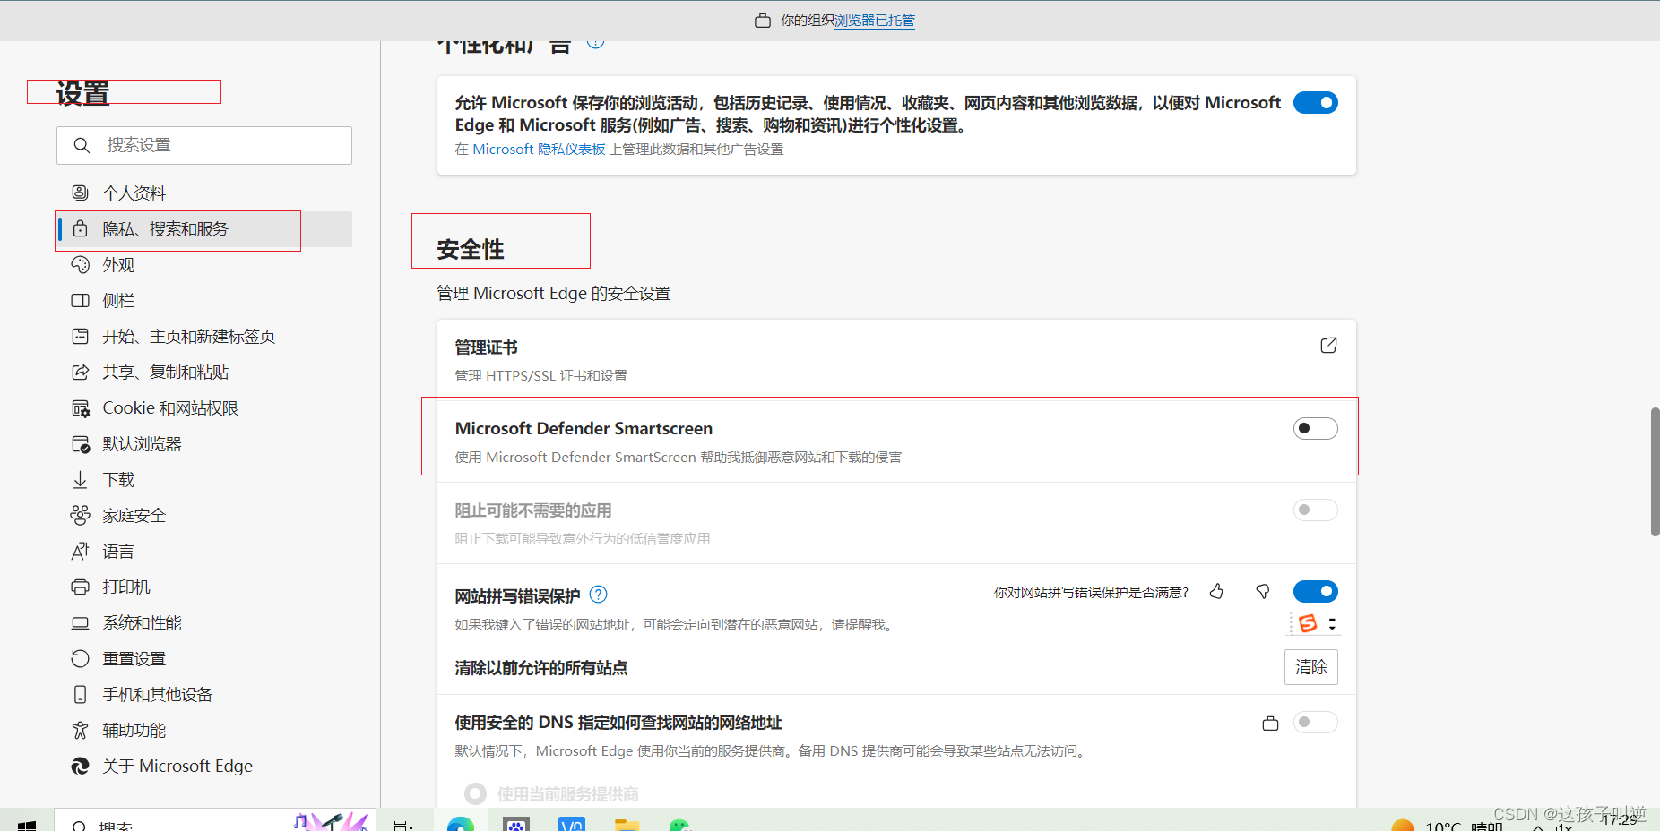Click the orange Sogou input method icon
The image size is (1660, 831).
tap(1308, 623)
